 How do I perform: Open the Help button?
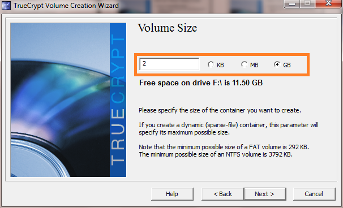click(172, 194)
